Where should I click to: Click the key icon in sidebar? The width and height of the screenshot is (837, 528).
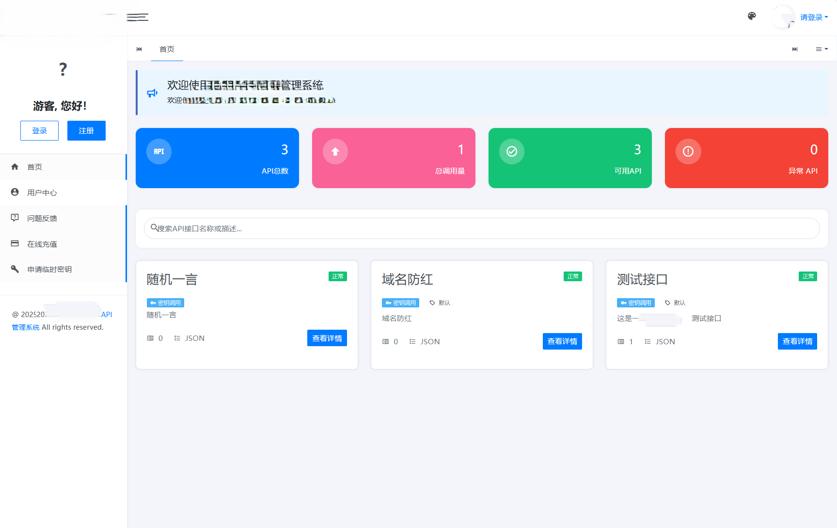pyautogui.click(x=15, y=269)
